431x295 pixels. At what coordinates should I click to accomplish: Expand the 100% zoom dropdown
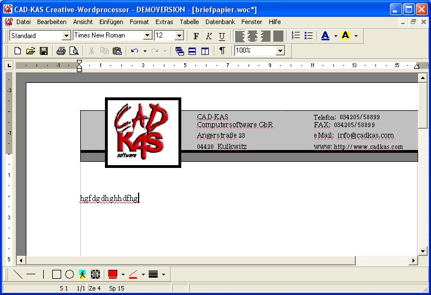tap(280, 51)
